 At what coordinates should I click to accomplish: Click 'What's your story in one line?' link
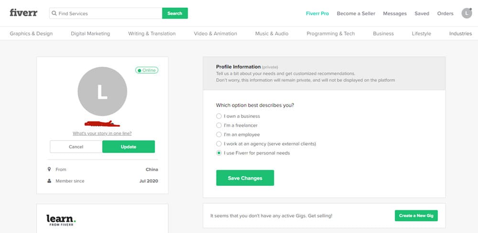102,133
